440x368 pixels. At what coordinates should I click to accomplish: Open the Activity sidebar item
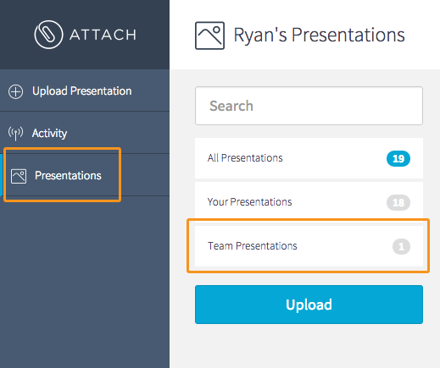click(85, 133)
